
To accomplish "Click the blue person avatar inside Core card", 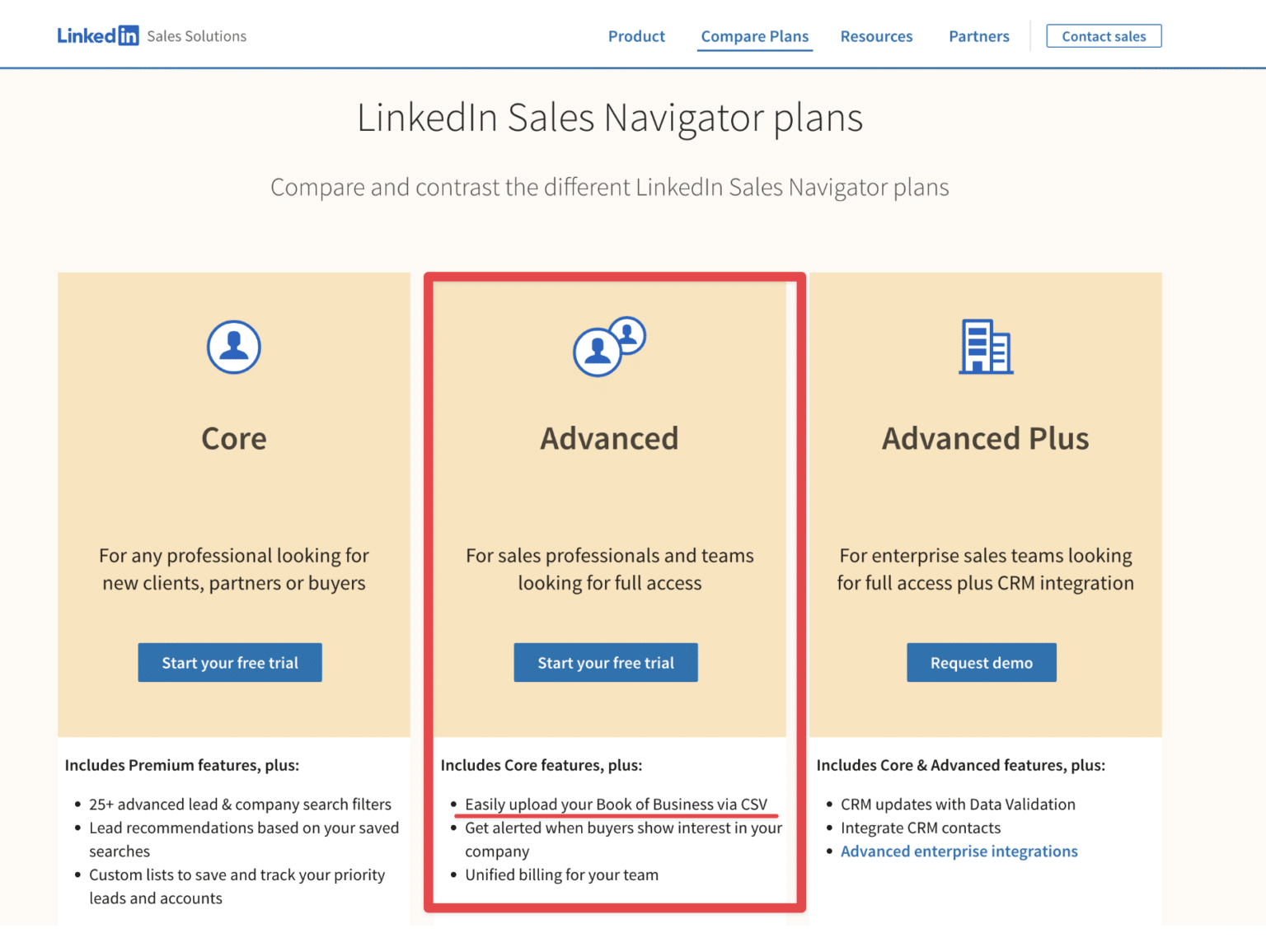I will click(x=233, y=347).
